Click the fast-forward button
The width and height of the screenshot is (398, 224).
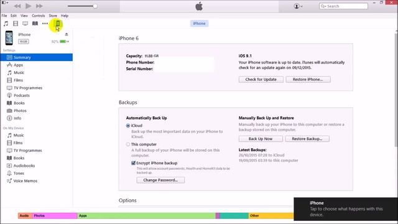[x=39, y=6]
